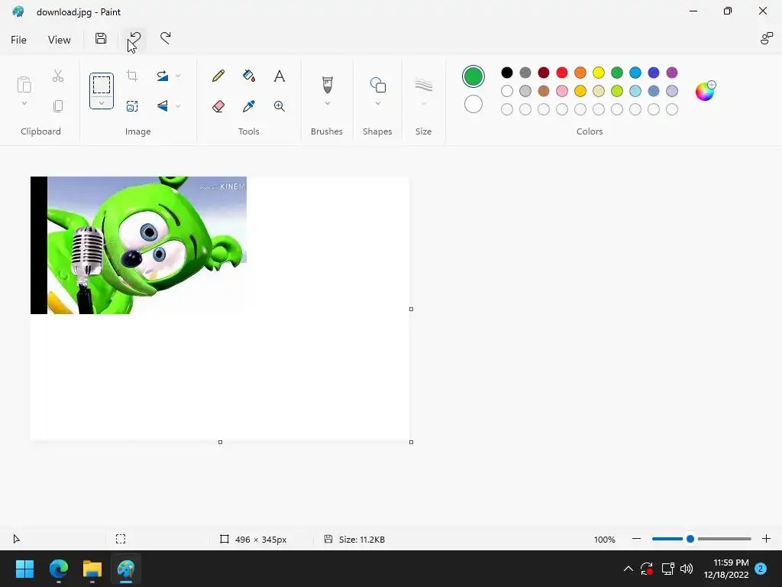Screen dimensions: 782x587
Task: Select the Fill bucket tool
Action: pyautogui.click(x=249, y=76)
